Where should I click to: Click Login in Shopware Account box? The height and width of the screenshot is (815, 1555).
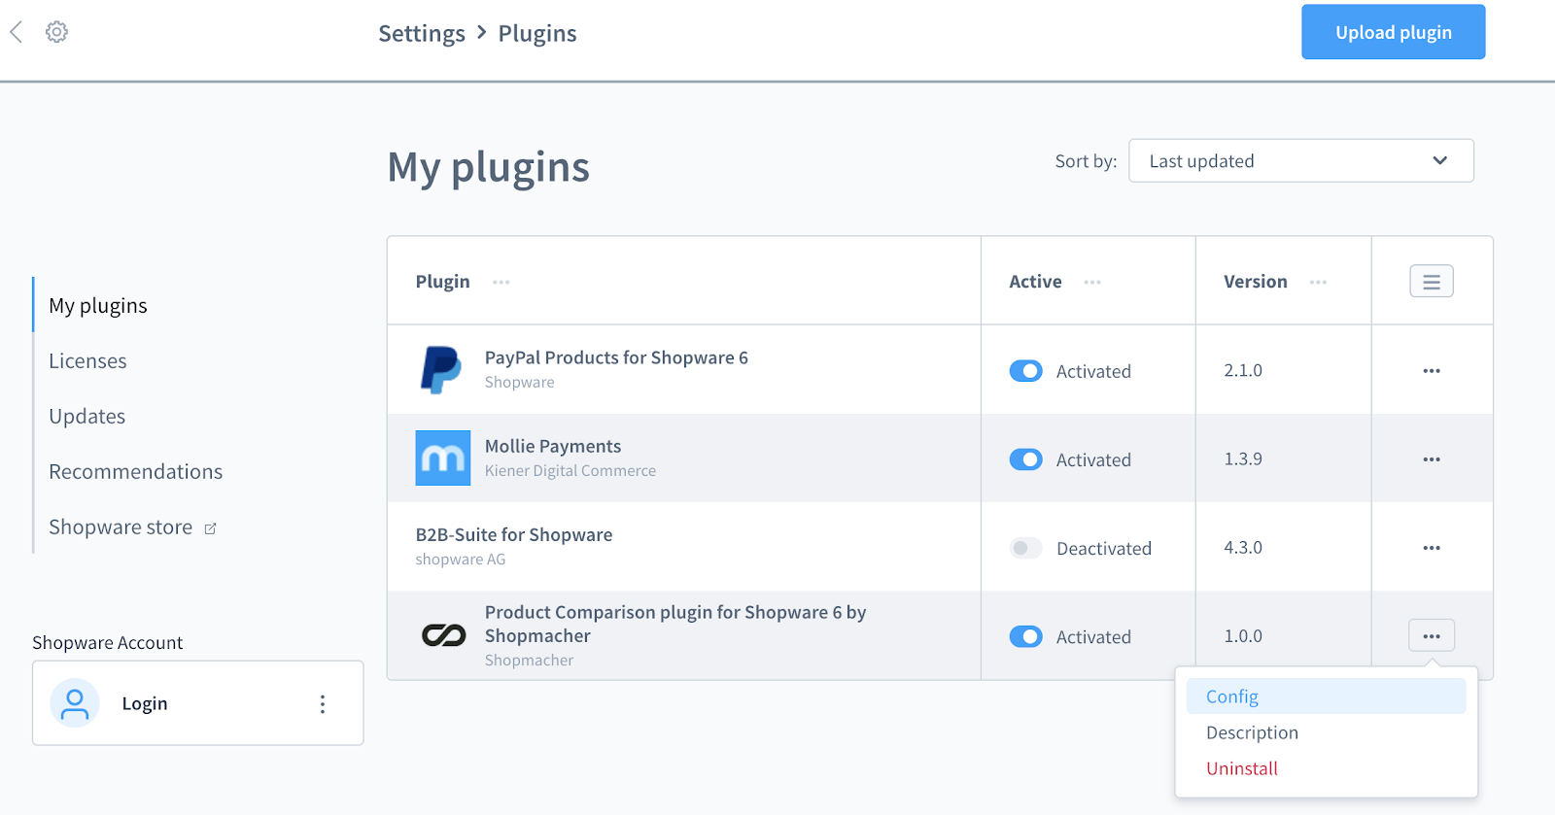(x=145, y=704)
